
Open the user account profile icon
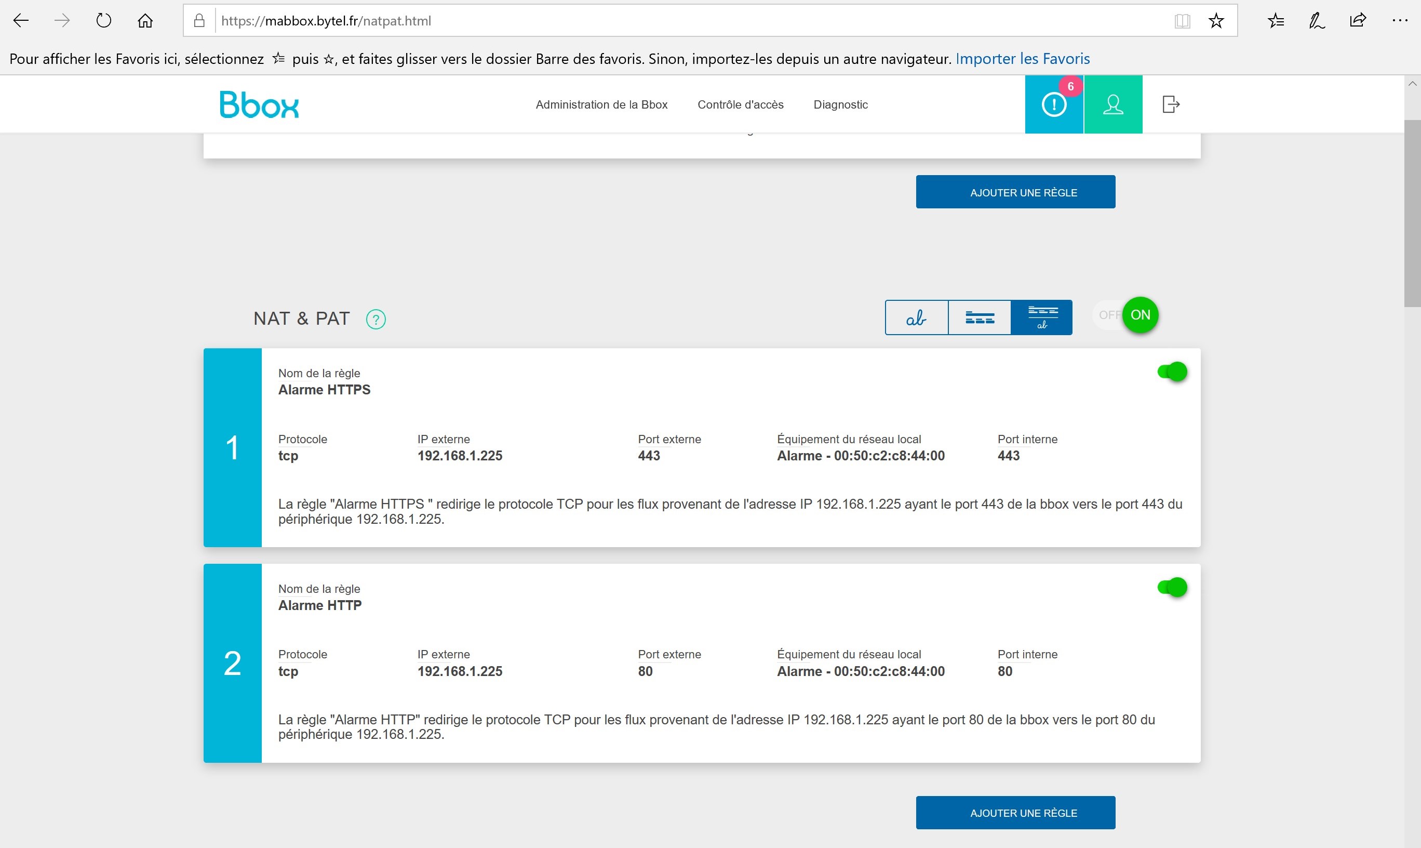(1113, 104)
